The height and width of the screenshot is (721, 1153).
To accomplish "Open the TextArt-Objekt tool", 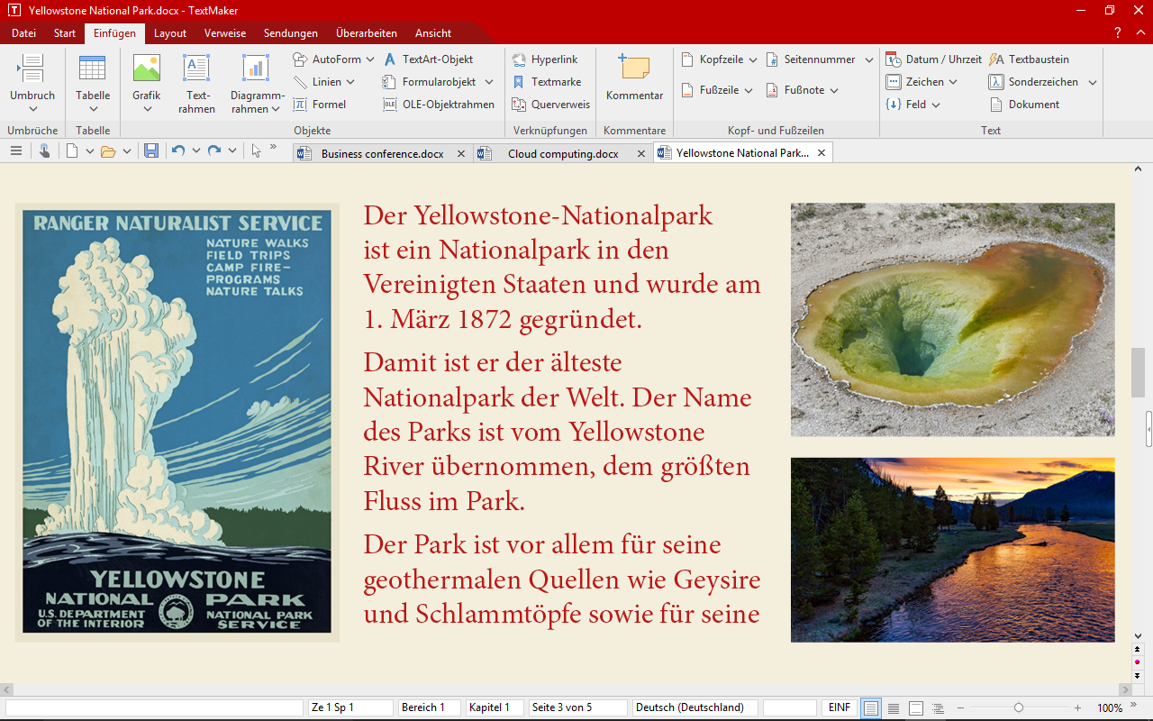I will (x=428, y=59).
